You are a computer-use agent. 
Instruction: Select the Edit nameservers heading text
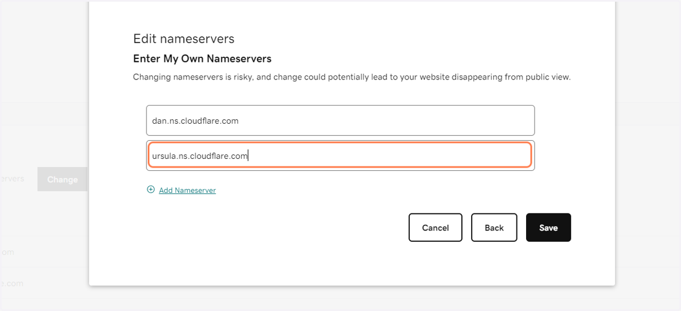(x=184, y=39)
